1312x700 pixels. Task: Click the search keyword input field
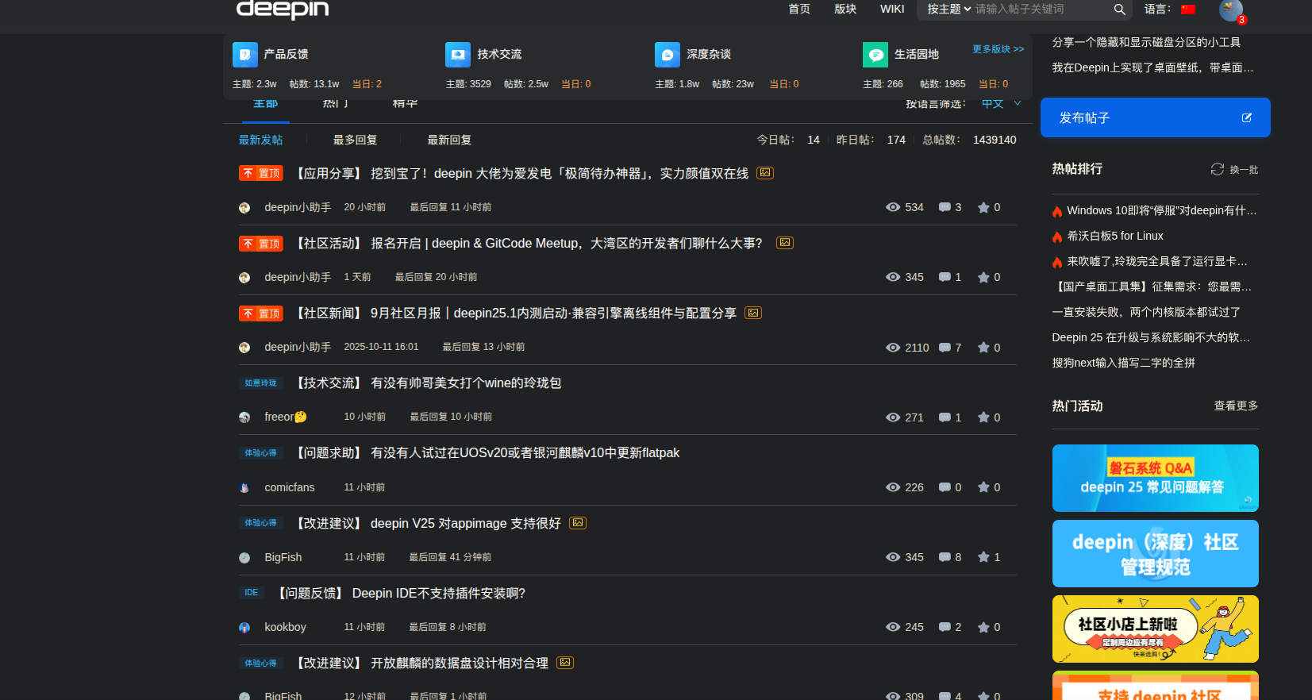(x=1040, y=10)
